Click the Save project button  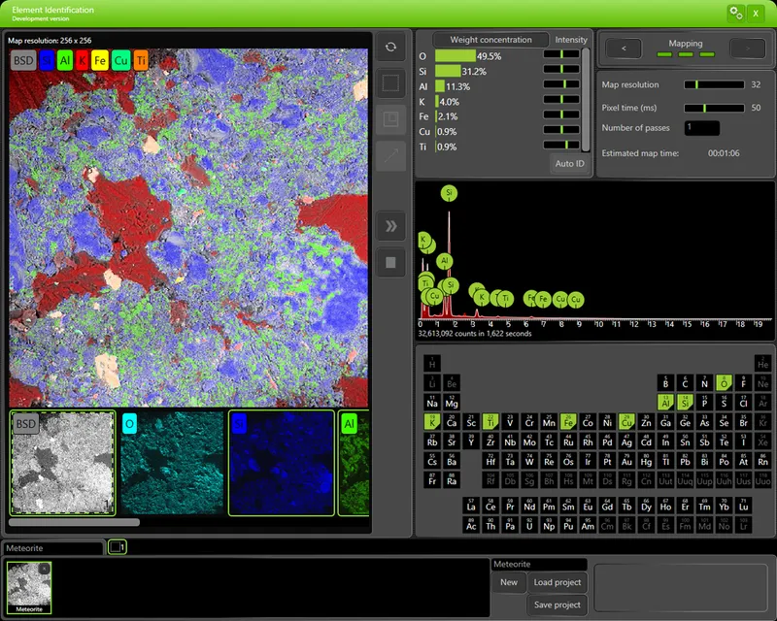click(556, 604)
